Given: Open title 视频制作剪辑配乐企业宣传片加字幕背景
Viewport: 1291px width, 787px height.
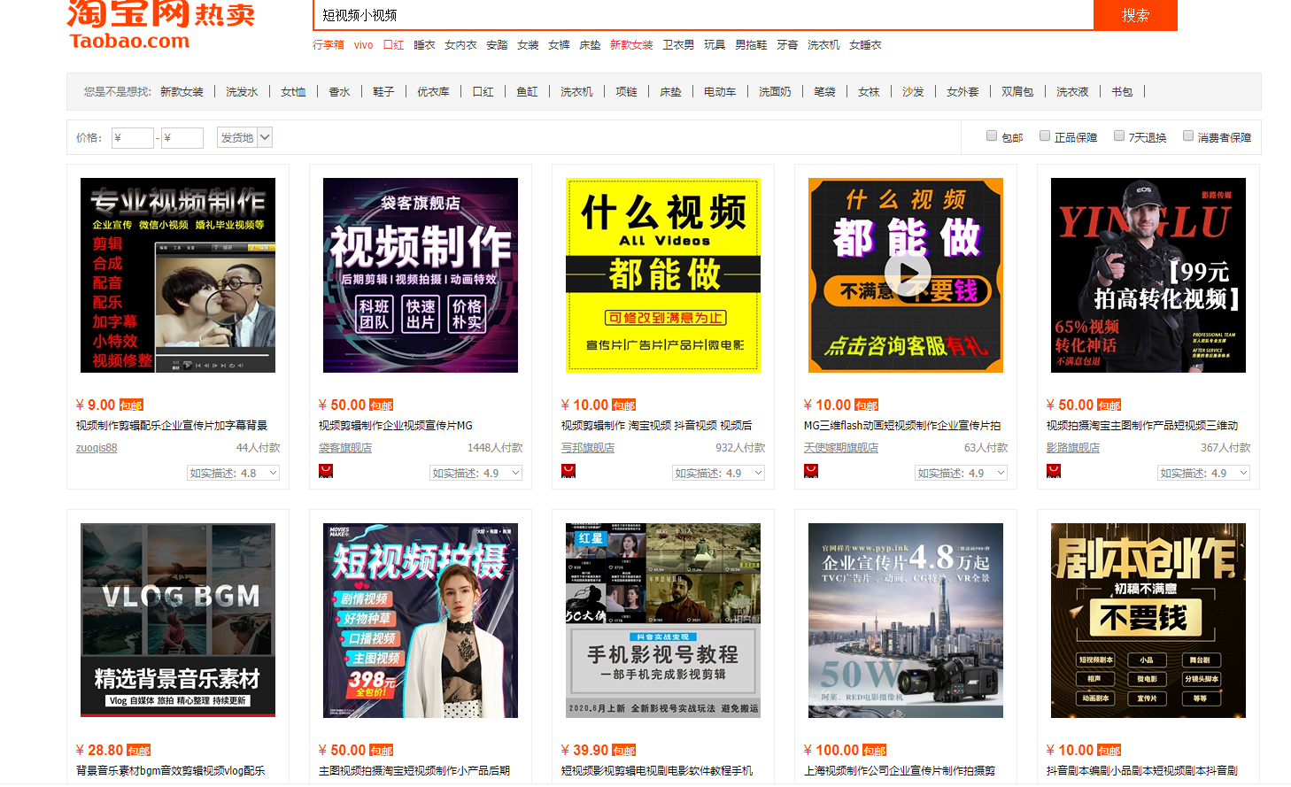Looking at the screenshot, I should point(172,426).
